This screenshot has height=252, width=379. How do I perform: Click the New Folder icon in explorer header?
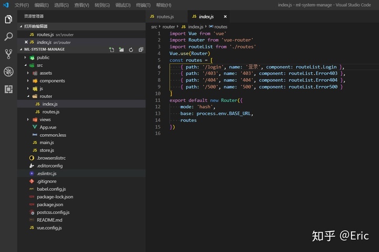pos(121,49)
